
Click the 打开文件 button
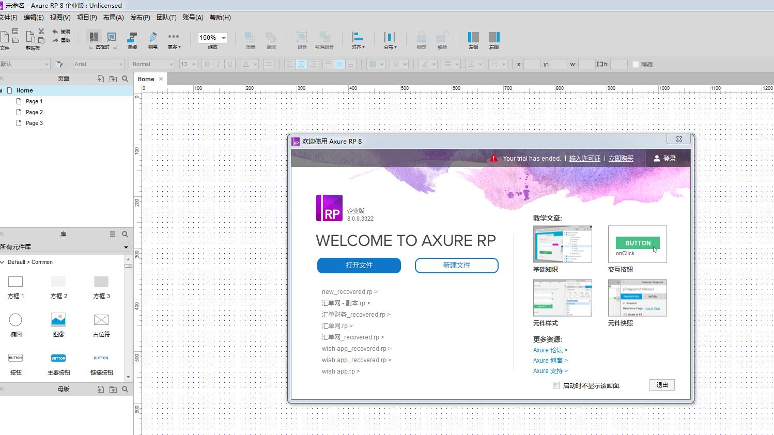pyautogui.click(x=359, y=265)
